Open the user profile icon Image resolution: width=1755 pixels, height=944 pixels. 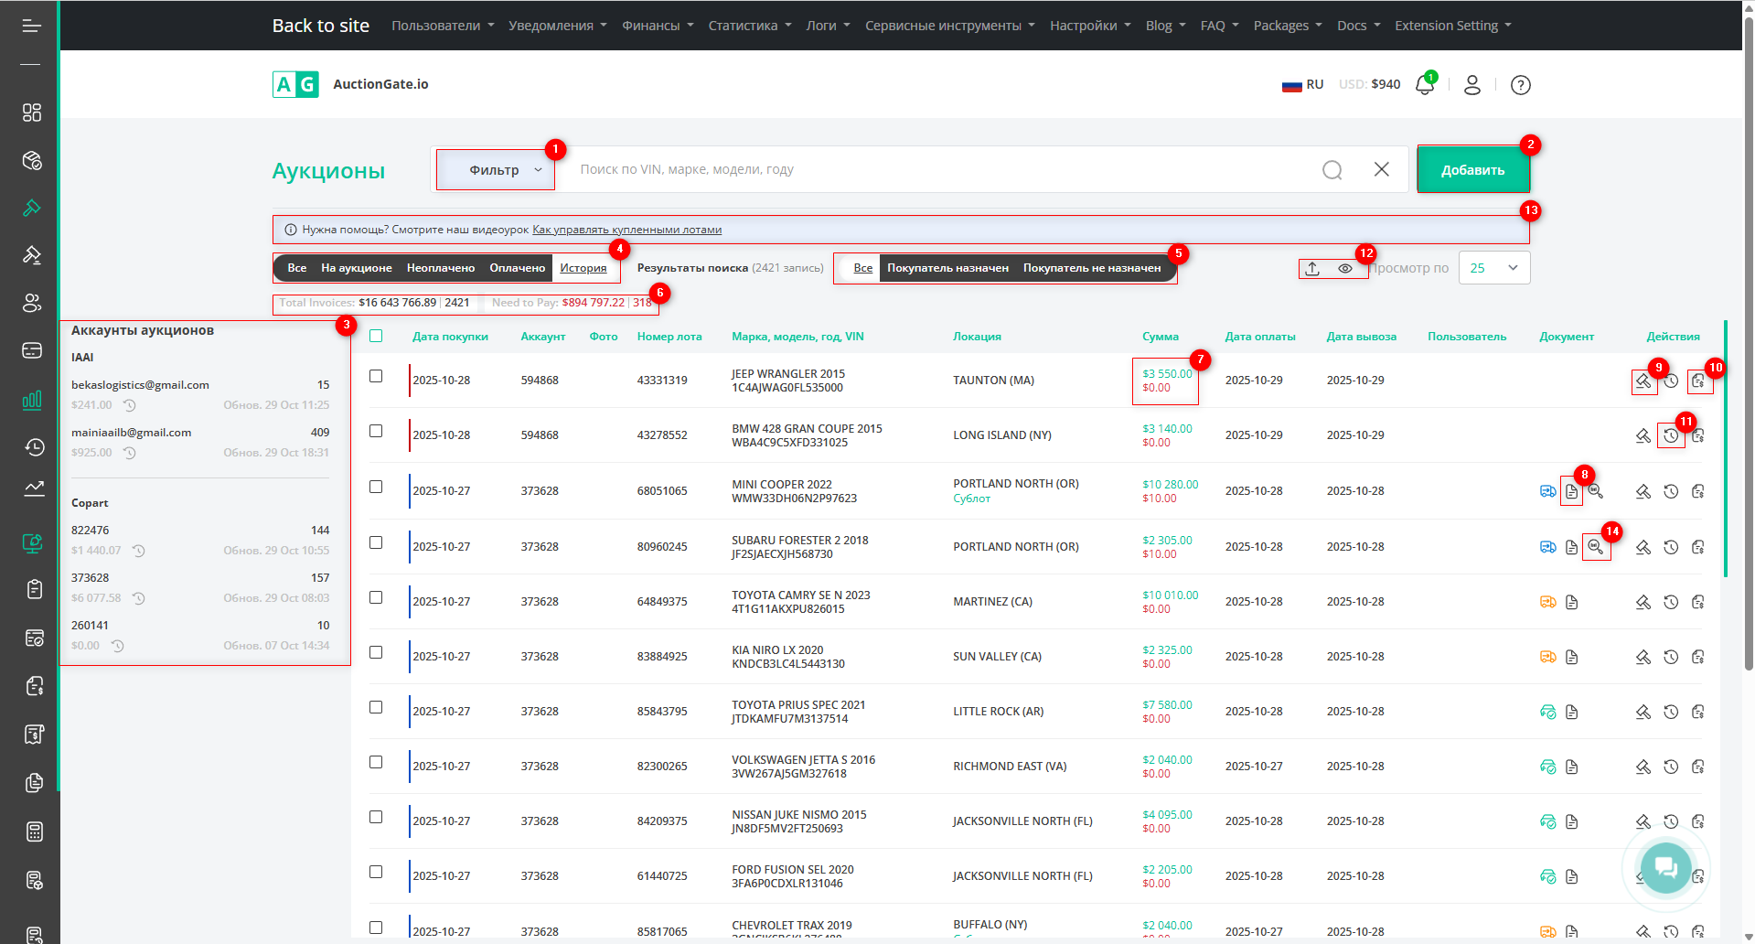click(1472, 85)
